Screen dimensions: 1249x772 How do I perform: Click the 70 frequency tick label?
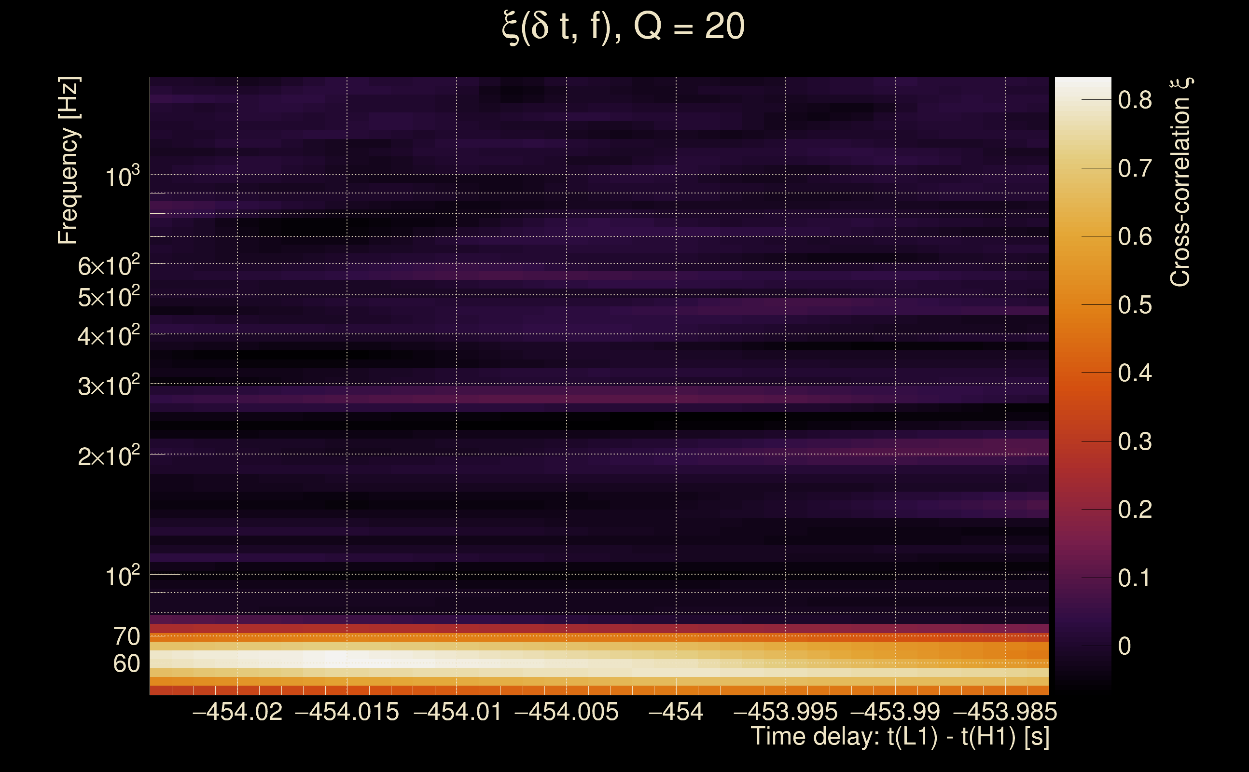pos(126,637)
